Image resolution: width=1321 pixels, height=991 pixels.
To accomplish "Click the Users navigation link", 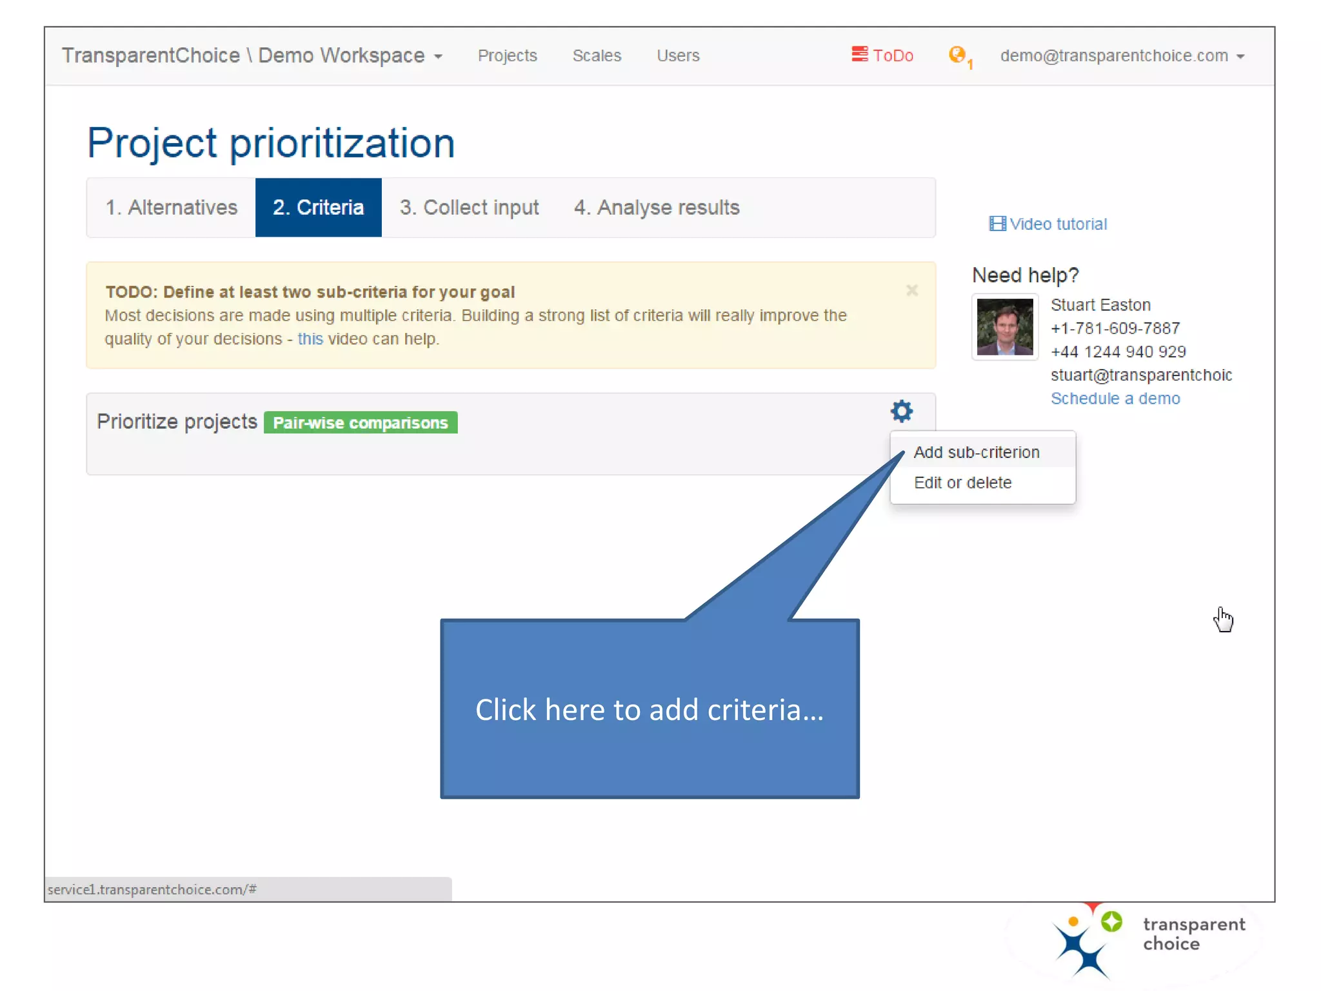I will tap(678, 56).
